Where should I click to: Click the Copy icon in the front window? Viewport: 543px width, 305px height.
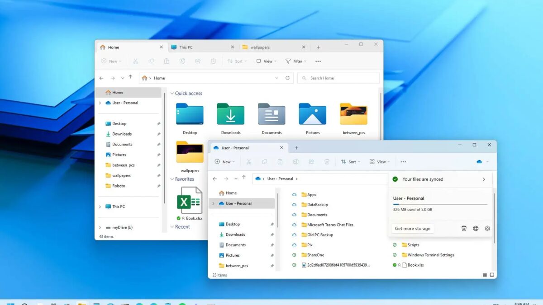[265, 161]
